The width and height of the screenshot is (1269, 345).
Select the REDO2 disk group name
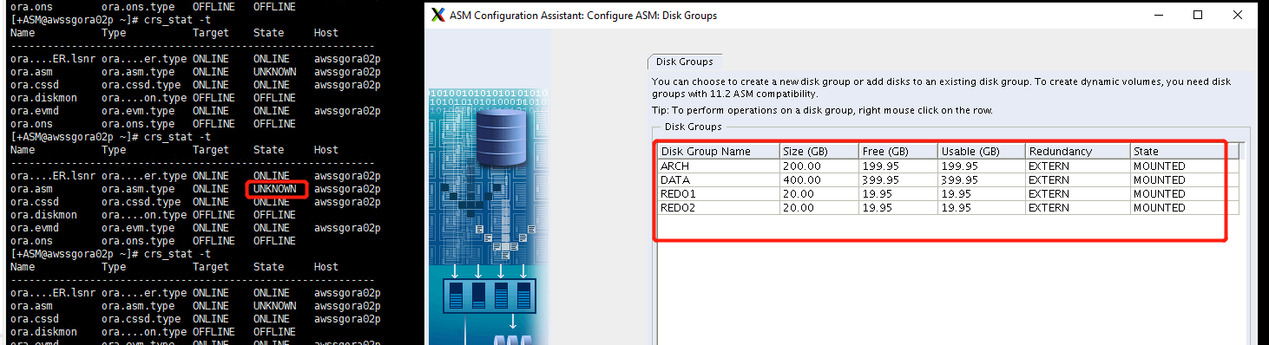click(x=679, y=207)
